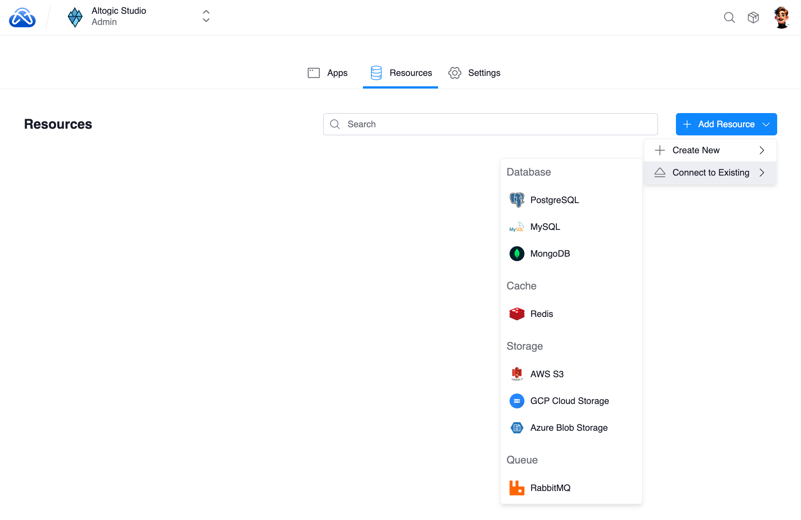Open the header search magnifier icon

[729, 17]
